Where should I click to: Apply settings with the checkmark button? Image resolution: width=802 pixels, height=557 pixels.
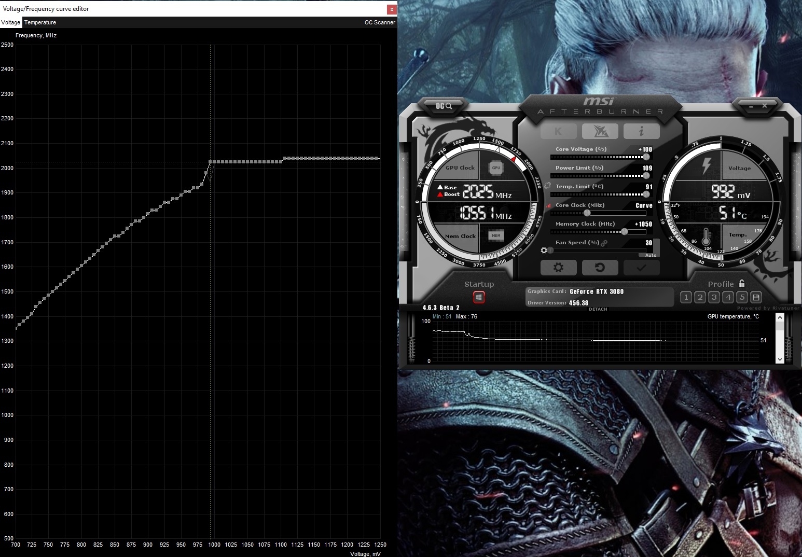pos(642,268)
